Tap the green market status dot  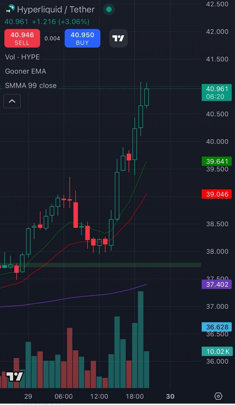point(109,9)
